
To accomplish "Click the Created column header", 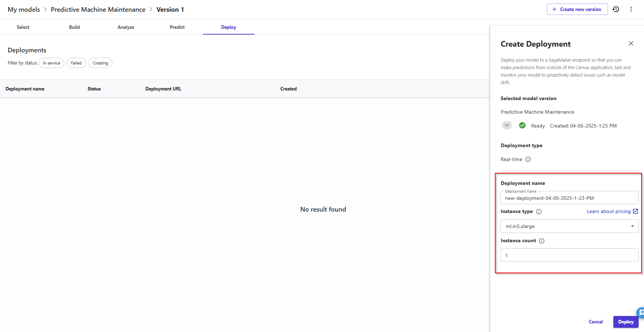I will [288, 89].
